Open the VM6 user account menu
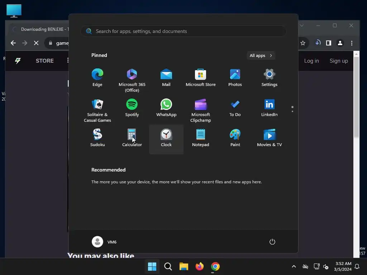 pos(104,242)
